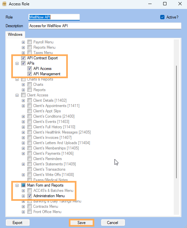The image size is (187, 228).
Task: Uncheck the API Management checkbox
Action: tap(29, 74)
